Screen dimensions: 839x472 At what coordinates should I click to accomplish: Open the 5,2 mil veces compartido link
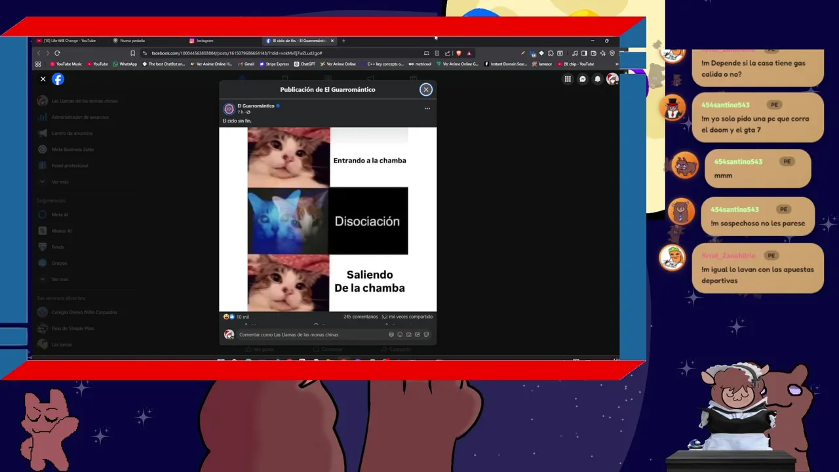point(407,317)
